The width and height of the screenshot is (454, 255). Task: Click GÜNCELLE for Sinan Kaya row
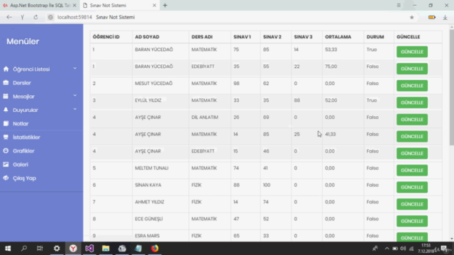pos(412,187)
